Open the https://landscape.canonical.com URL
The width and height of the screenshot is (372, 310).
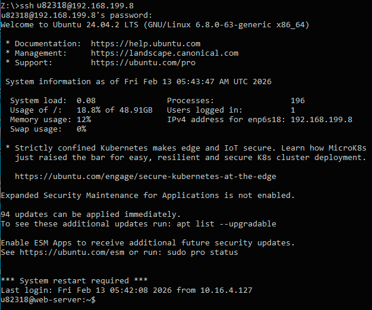tap(165, 53)
